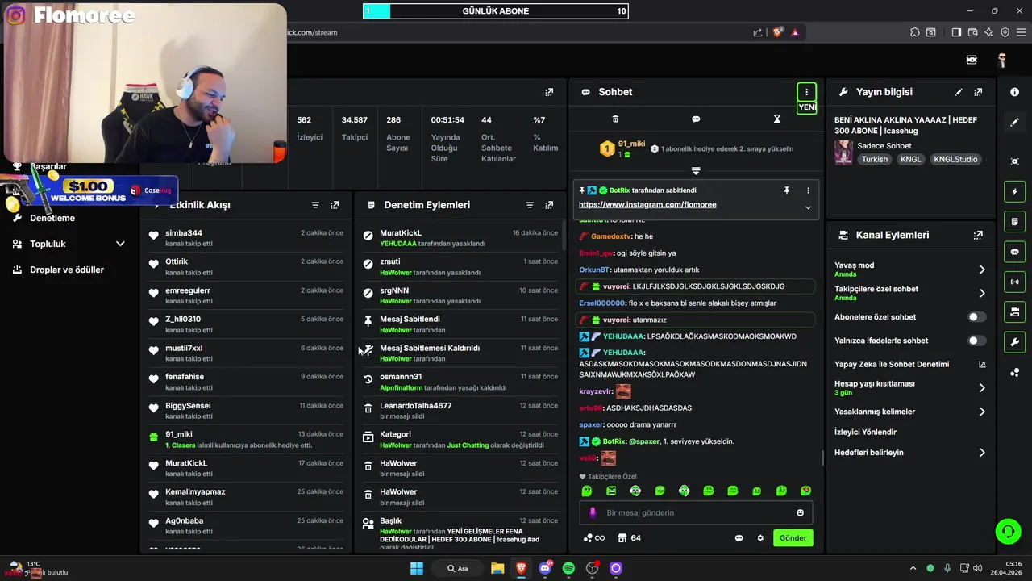Toggle the wrench widget in right sidebar
1032x581 pixels.
(1014, 341)
